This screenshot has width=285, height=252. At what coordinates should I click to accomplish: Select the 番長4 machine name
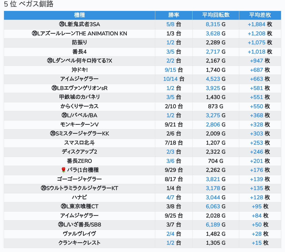coord(79,52)
